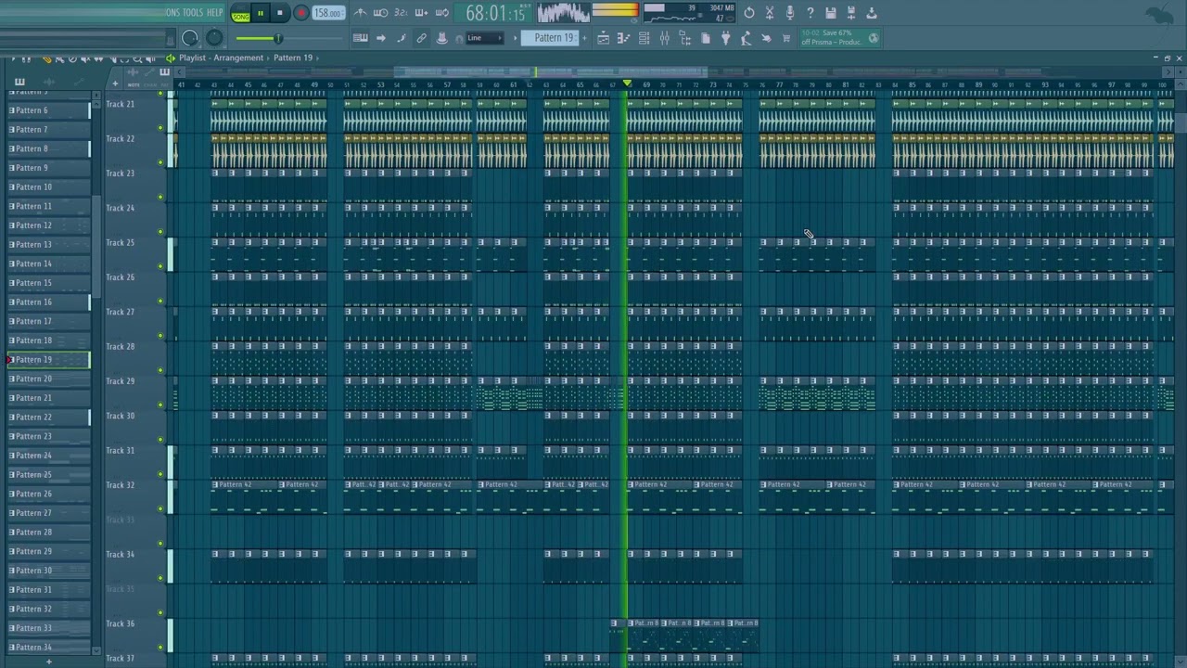Select Pattern 19 in the picker
Image resolution: width=1187 pixels, height=668 pixels.
(48, 359)
